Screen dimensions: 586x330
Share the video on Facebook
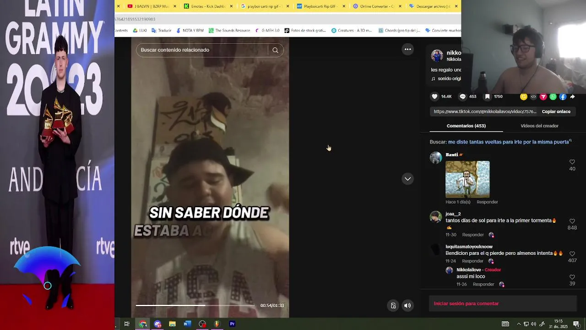(x=563, y=97)
